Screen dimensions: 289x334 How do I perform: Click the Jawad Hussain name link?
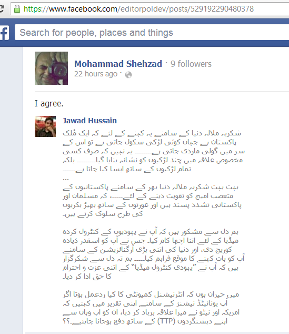pos(89,121)
